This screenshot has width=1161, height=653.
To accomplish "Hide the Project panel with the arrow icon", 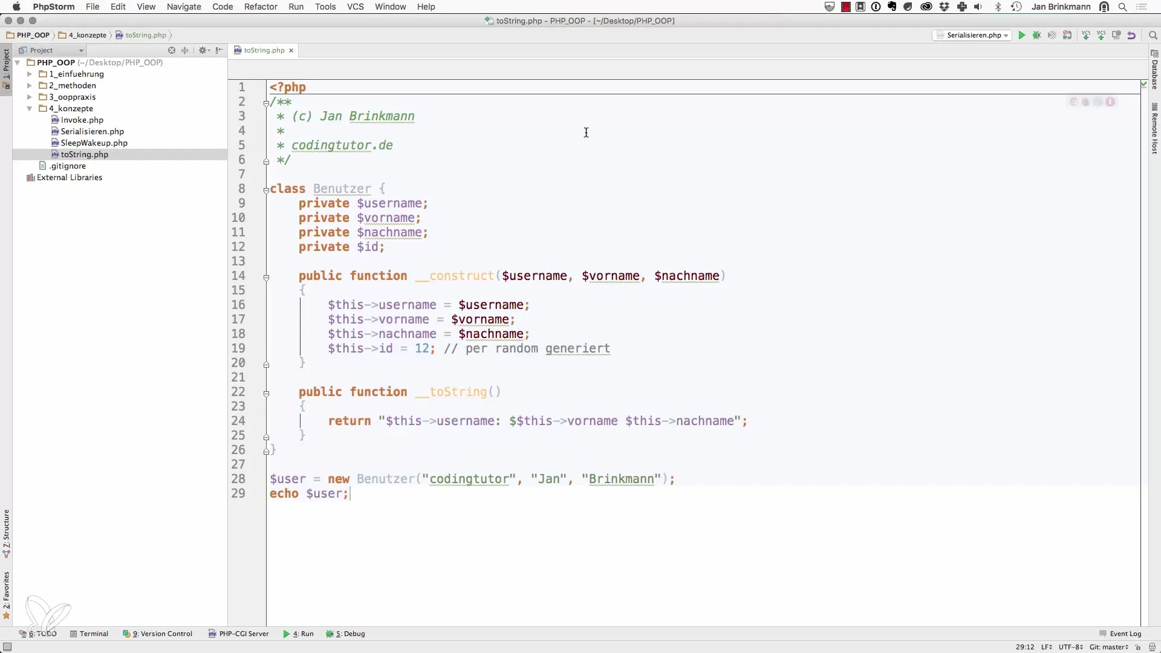I will coord(219,50).
